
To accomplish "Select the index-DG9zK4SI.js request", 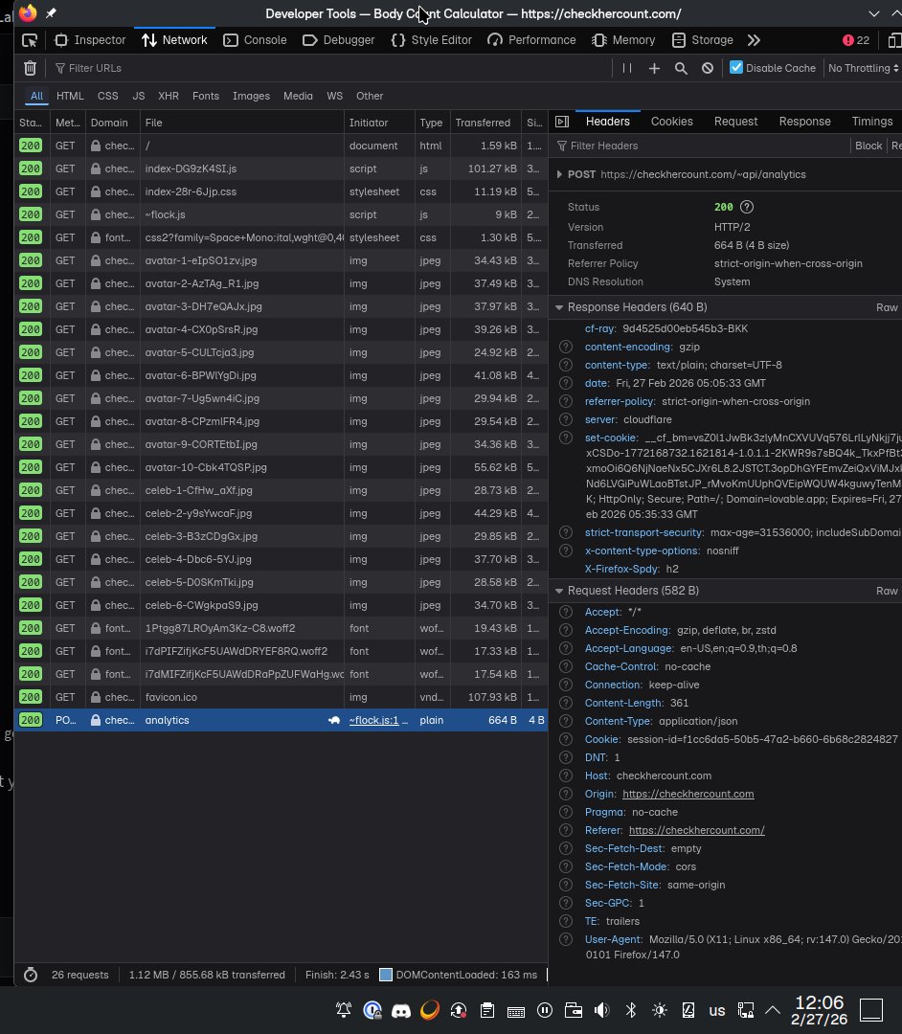I will click(x=281, y=169).
